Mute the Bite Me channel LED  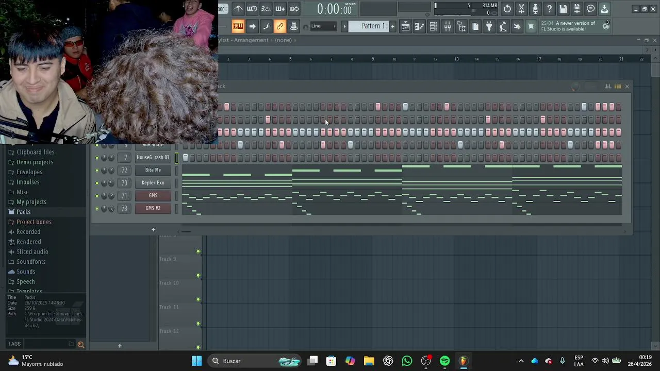(x=97, y=170)
